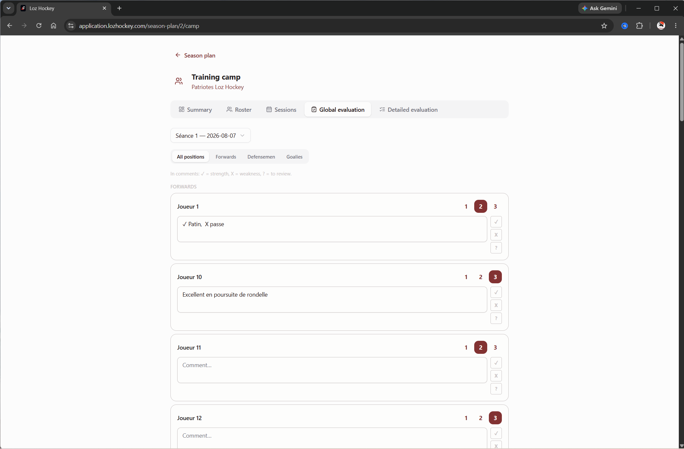The image size is (684, 449).
Task: Insert strength checkmark for Joueur 10
Action: click(x=496, y=292)
